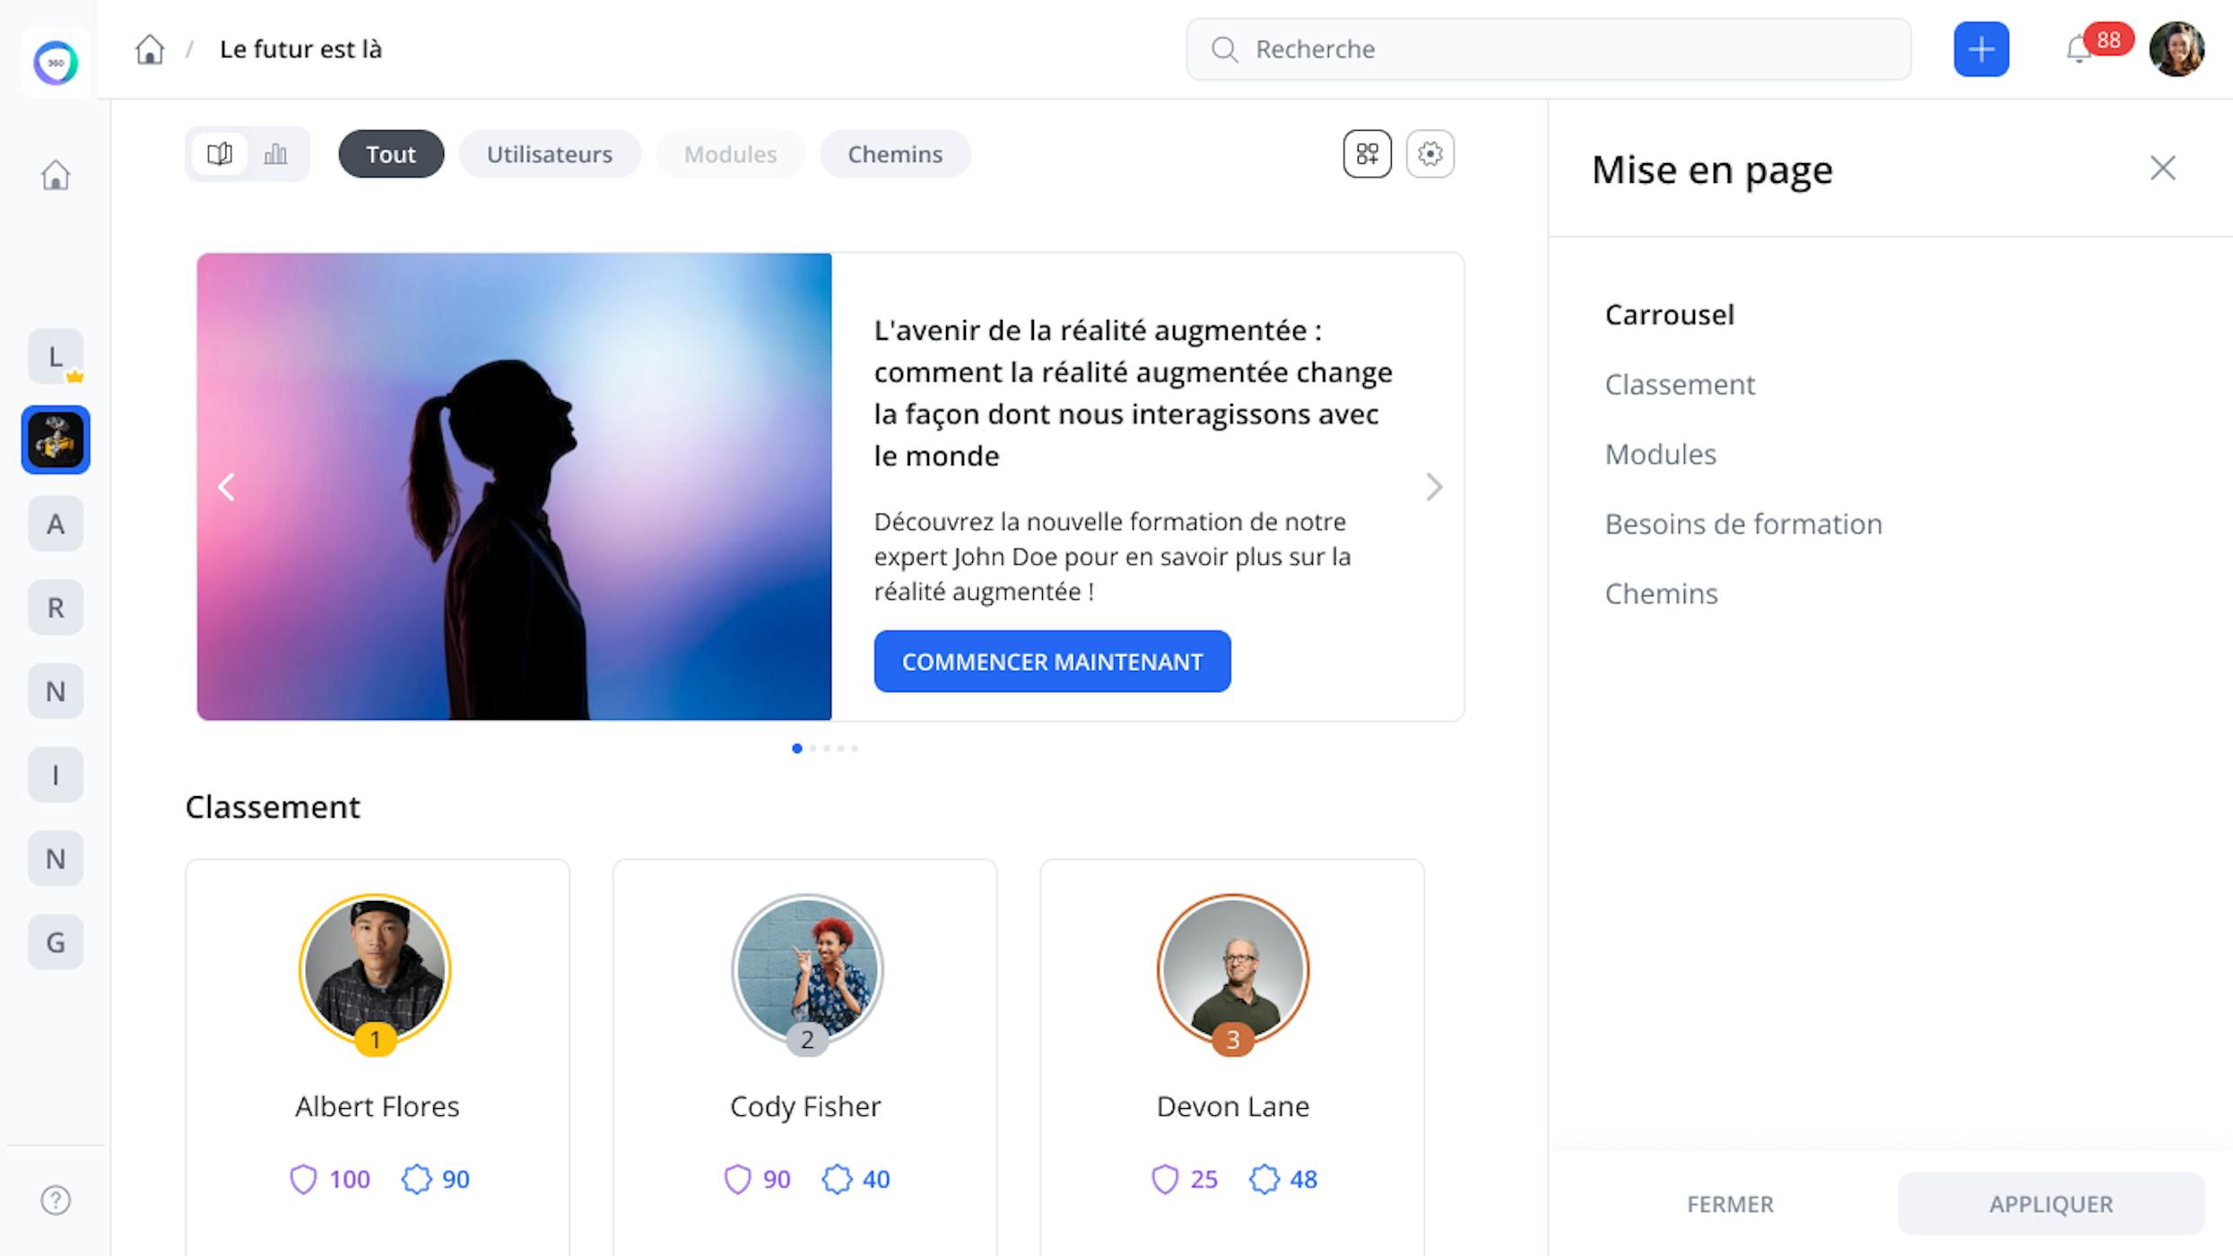Click the first carousel pagination dot
Image resolution: width=2233 pixels, height=1256 pixels.
(x=797, y=749)
